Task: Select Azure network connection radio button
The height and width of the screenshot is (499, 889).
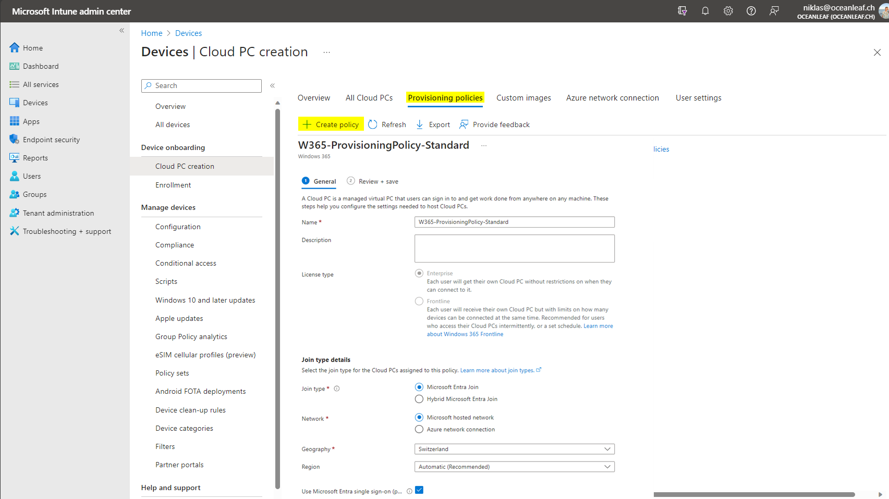Action: click(419, 429)
